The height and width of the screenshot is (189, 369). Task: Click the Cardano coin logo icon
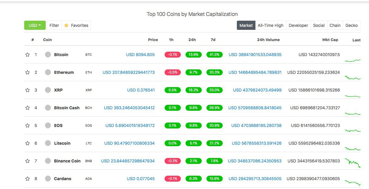click(x=48, y=179)
